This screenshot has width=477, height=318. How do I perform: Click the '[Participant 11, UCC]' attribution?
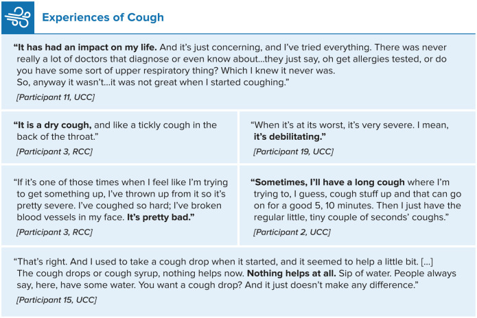(56, 97)
